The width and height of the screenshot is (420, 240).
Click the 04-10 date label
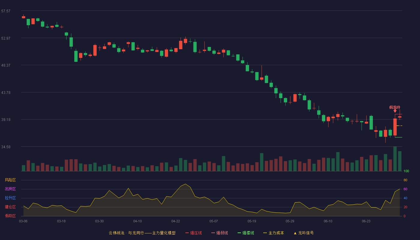(137, 221)
